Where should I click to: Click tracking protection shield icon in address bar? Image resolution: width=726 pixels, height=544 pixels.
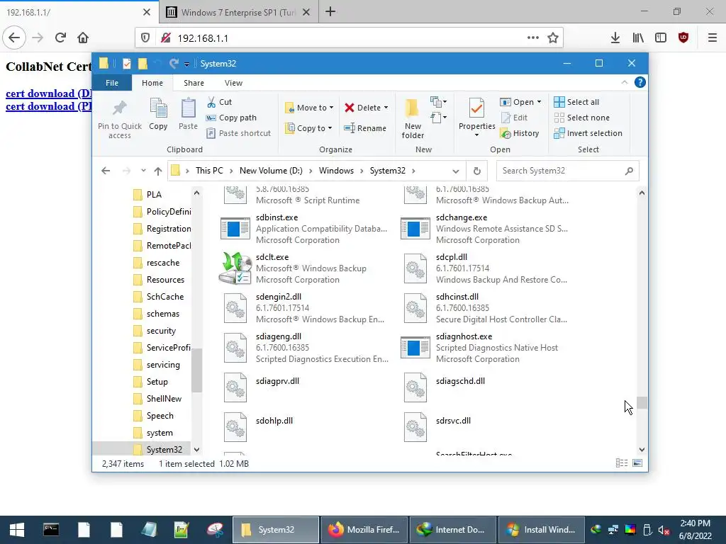(x=145, y=38)
